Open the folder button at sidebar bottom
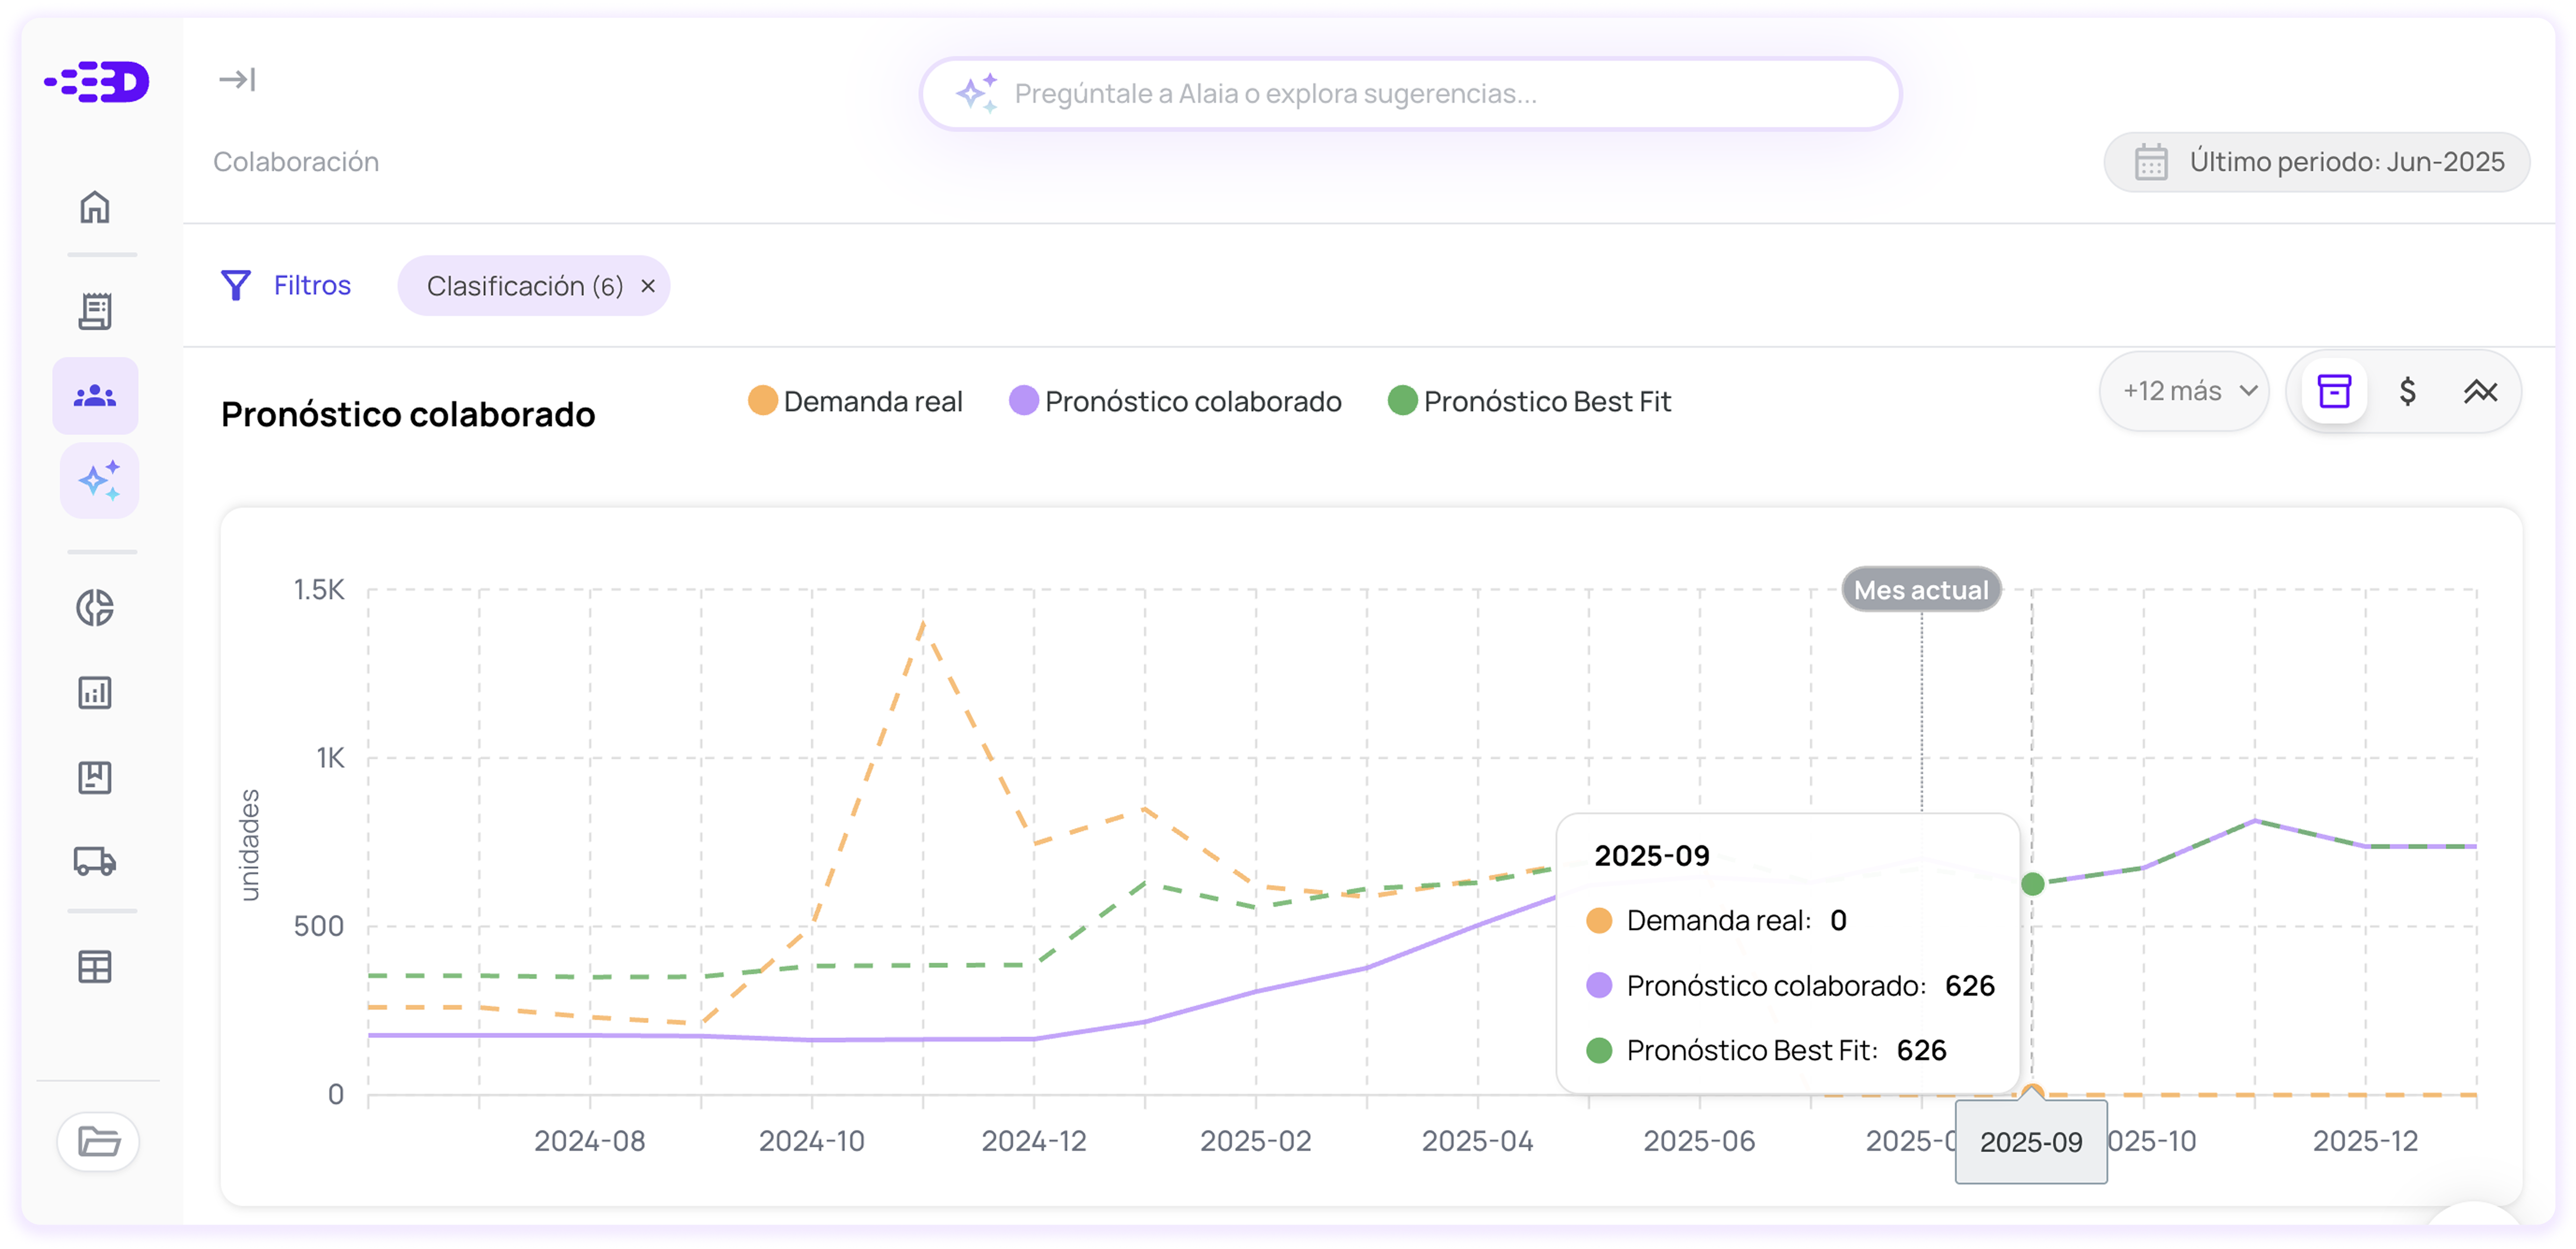 98,1141
